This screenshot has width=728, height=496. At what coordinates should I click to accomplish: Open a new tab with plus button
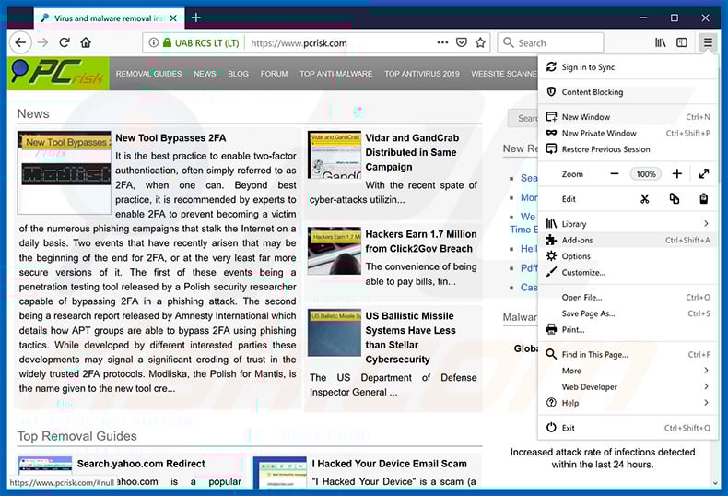pyautogui.click(x=196, y=18)
